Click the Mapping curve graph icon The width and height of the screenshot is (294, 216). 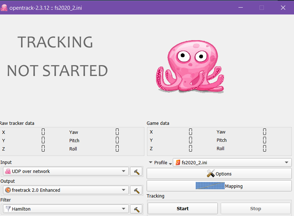pyautogui.click(x=210, y=186)
